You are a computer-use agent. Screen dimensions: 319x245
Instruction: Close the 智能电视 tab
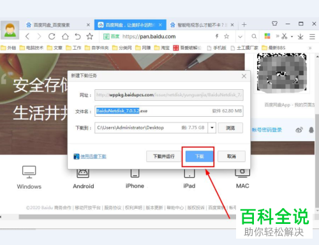pyautogui.click(x=232, y=25)
